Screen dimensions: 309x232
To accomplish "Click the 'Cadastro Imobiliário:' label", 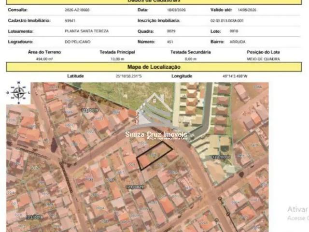I will pos(29,20).
